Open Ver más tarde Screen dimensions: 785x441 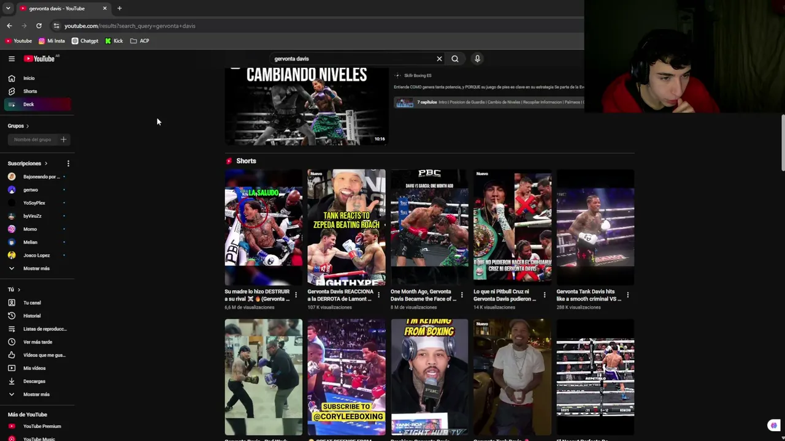coord(37,342)
